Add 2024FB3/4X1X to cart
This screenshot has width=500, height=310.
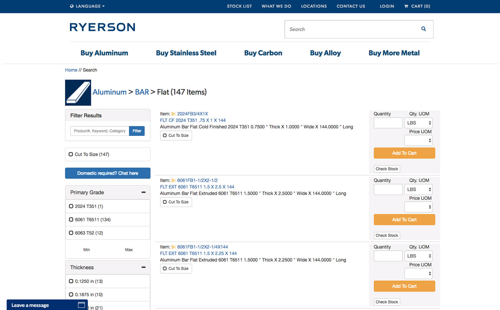(x=404, y=153)
